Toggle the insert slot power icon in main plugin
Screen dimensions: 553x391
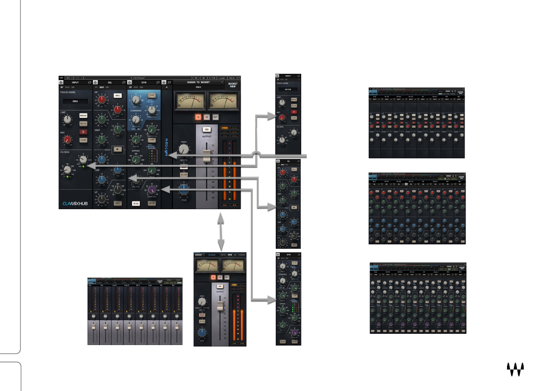tap(164, 83)
